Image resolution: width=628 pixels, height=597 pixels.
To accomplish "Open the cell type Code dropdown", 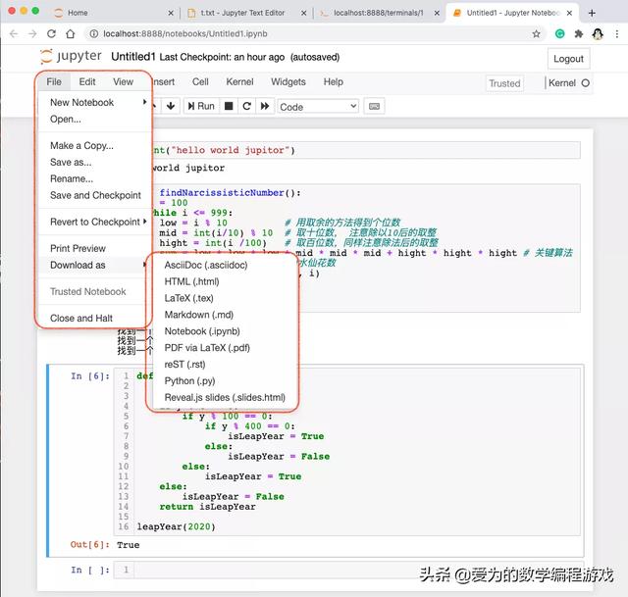I will 318,107.
